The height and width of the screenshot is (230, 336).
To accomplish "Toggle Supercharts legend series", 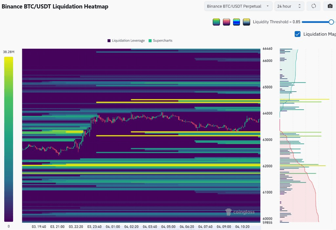I will pyautogui.click(x=160, y=41).
